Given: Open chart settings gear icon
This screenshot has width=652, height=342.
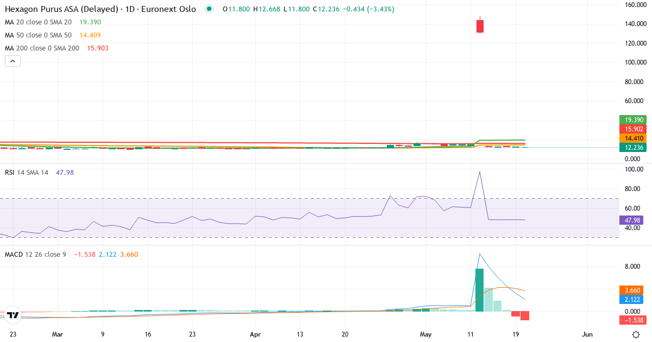Looking at the screenshot, I should (x=636, y=334).
